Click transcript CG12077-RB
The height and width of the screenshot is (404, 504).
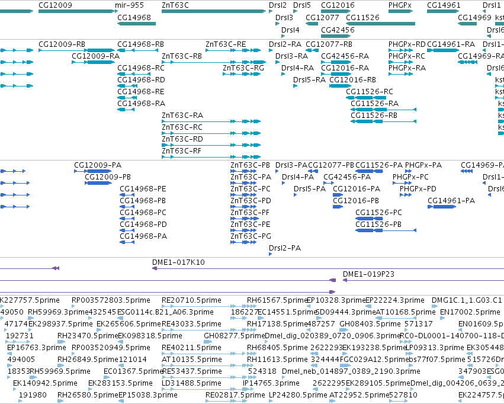[x=329, y=44]
